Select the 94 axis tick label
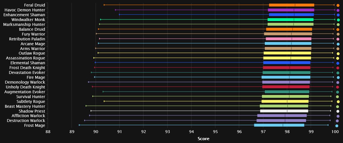 [x=191, y=132]
